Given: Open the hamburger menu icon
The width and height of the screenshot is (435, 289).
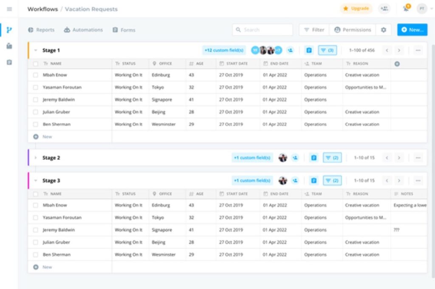Looking at the screenshot, I should click(x=9, y=9).
